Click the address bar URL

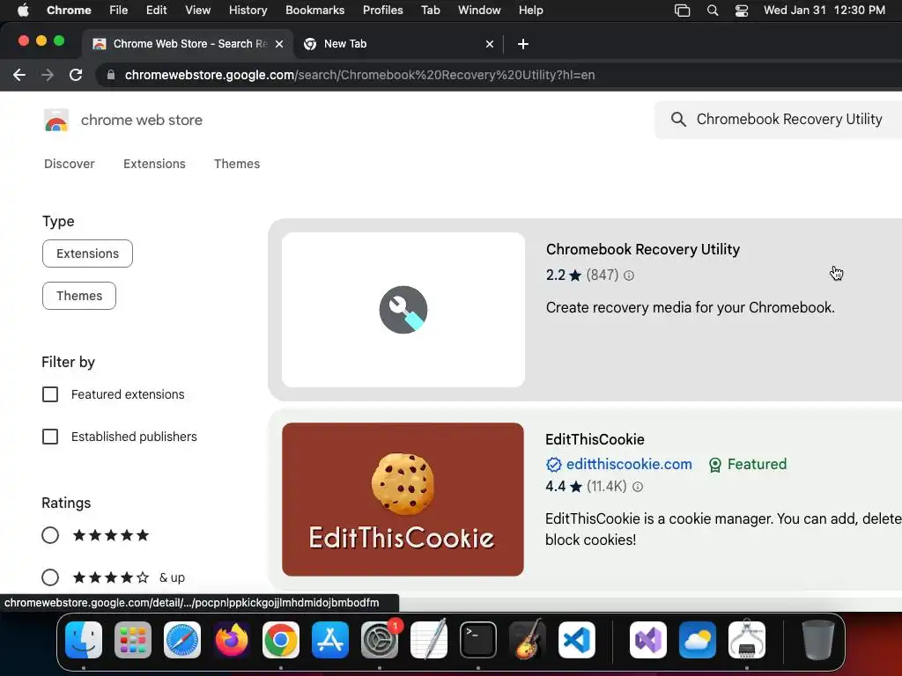(359, 75)
